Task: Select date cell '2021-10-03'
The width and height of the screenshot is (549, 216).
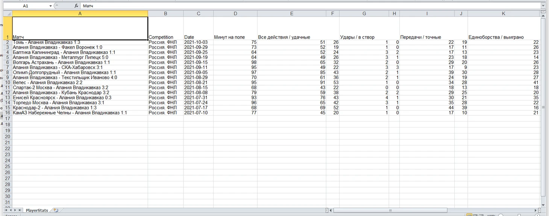Action: tap(198, 42)
